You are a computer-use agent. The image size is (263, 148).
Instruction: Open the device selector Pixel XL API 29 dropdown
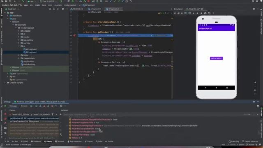pos(48,1)
